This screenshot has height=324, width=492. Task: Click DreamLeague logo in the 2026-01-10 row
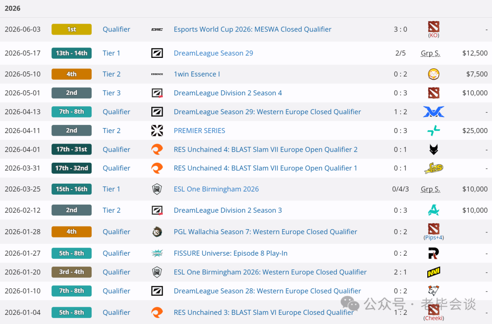tap(157, 291)
